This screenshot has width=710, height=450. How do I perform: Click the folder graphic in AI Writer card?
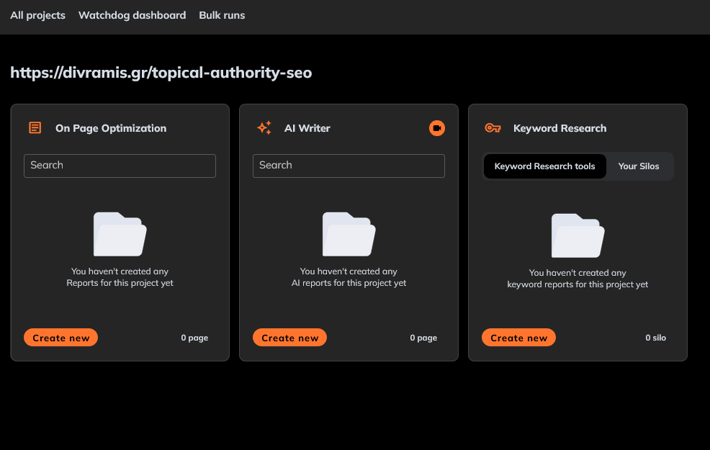(x=349, y=233)
